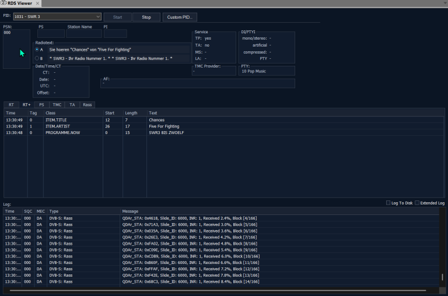Viewport: 448px width, 296px height.
Task: Click the TP value 'yes' in Service
Action: [x=208, y=38]
